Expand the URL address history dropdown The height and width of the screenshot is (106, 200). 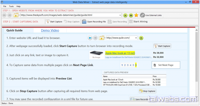click(120, 15)
